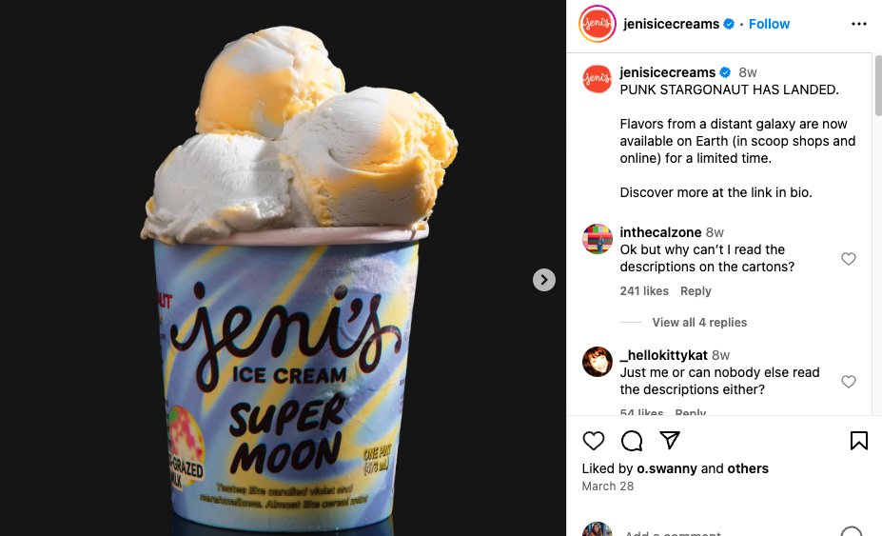Screen dimensions: 882x536
Task: Like the post with the heart icon
Action: pyautogui.click(x=594, y=441)
